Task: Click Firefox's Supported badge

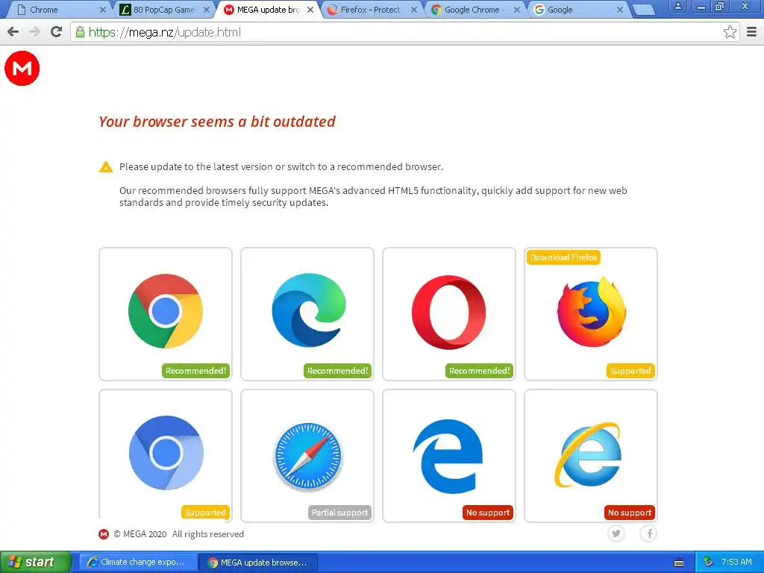Action: 630,371
